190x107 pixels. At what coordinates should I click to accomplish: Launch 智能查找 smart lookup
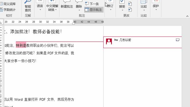click(28, 6)
